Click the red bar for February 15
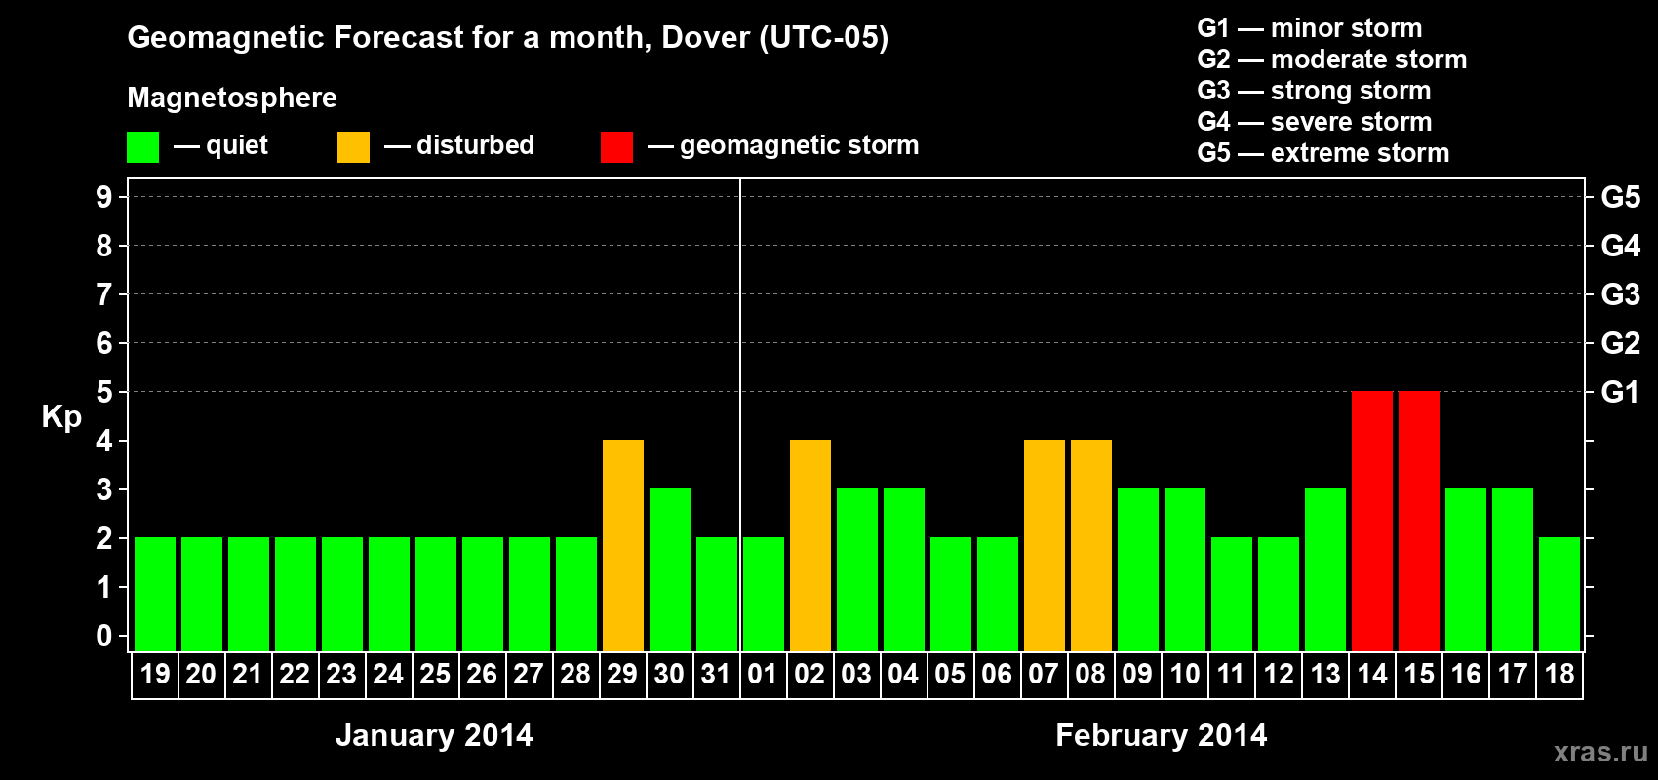Screen dimensions: 1658x780 (1419, 522)
